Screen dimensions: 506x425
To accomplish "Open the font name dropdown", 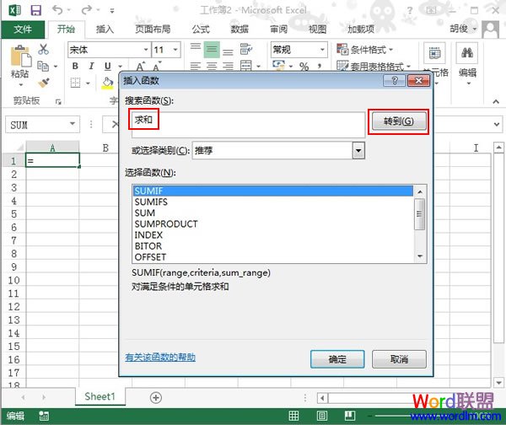I will coord(146,50).
